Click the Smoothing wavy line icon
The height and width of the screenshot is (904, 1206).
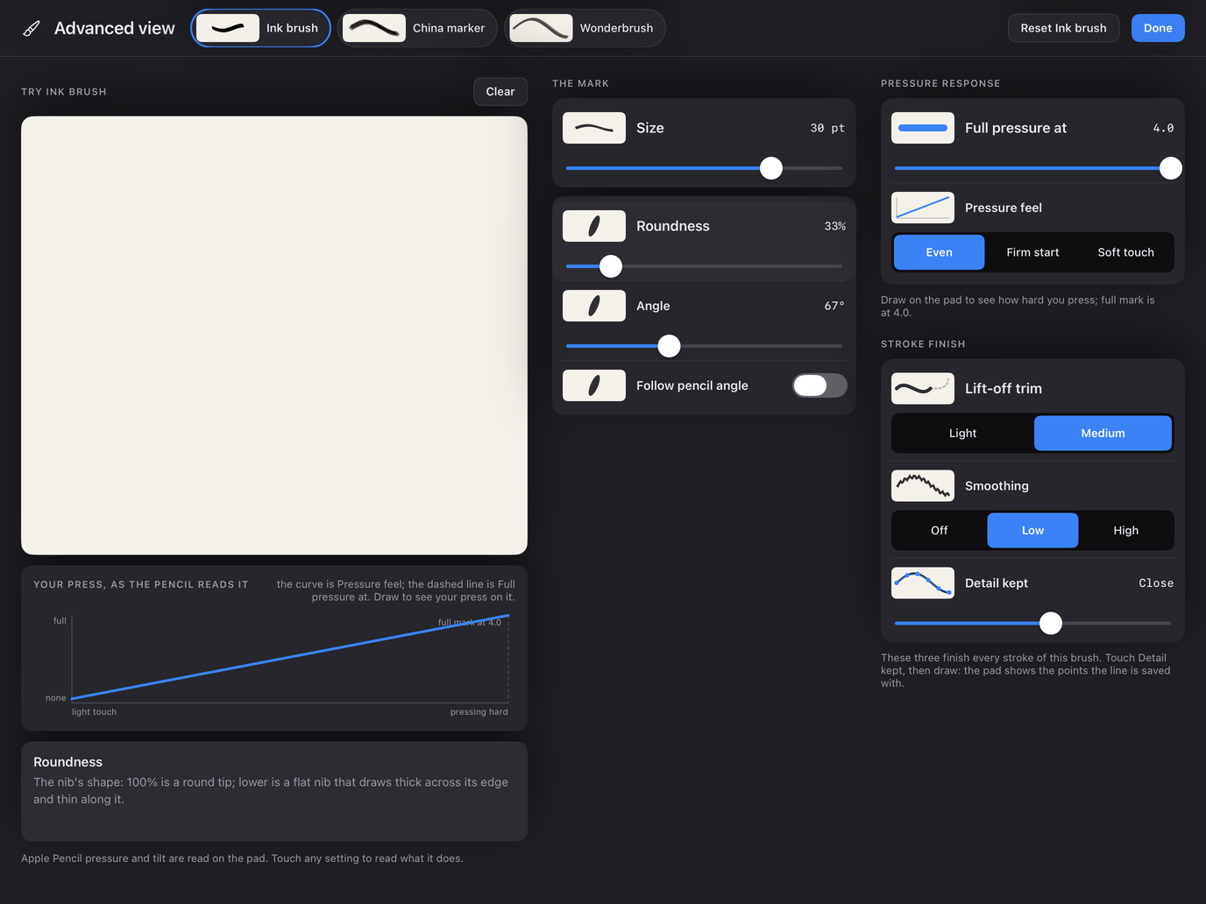[923, 485]
